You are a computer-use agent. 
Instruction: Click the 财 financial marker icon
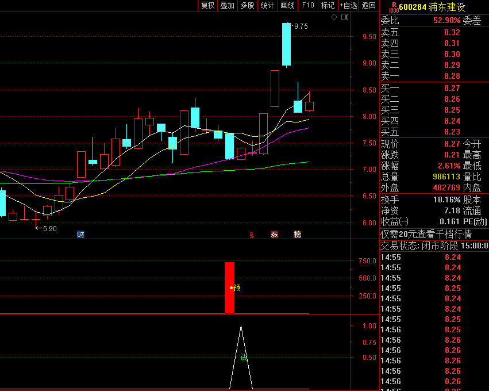pos(80,234)
